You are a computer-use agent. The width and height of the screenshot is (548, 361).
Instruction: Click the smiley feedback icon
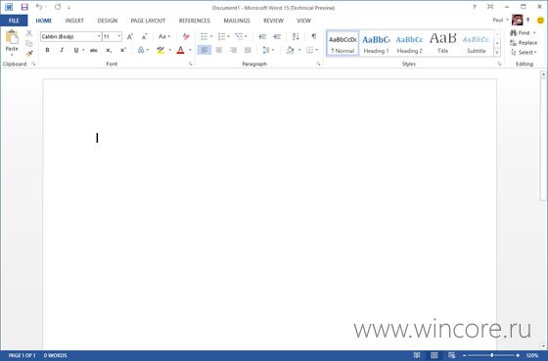(x=540, y=21)
